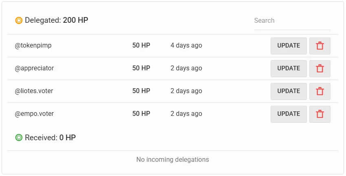Click the green Received circle icon
Image resolution: width=346 pixels, height=176 pixels.
pos(19,138)
